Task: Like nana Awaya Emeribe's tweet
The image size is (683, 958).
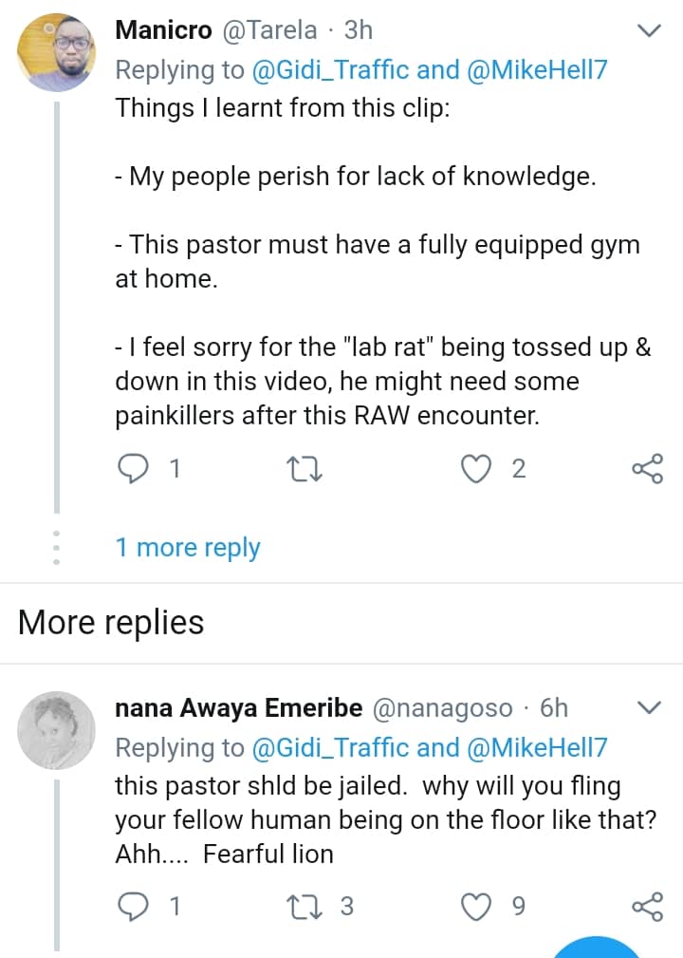Action: click(474, 908)
